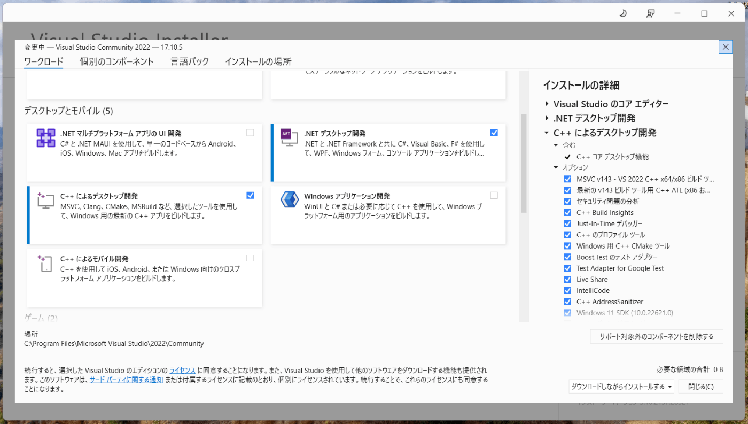
Task: Close the modify dialog with X button
Action: [726, 47]
